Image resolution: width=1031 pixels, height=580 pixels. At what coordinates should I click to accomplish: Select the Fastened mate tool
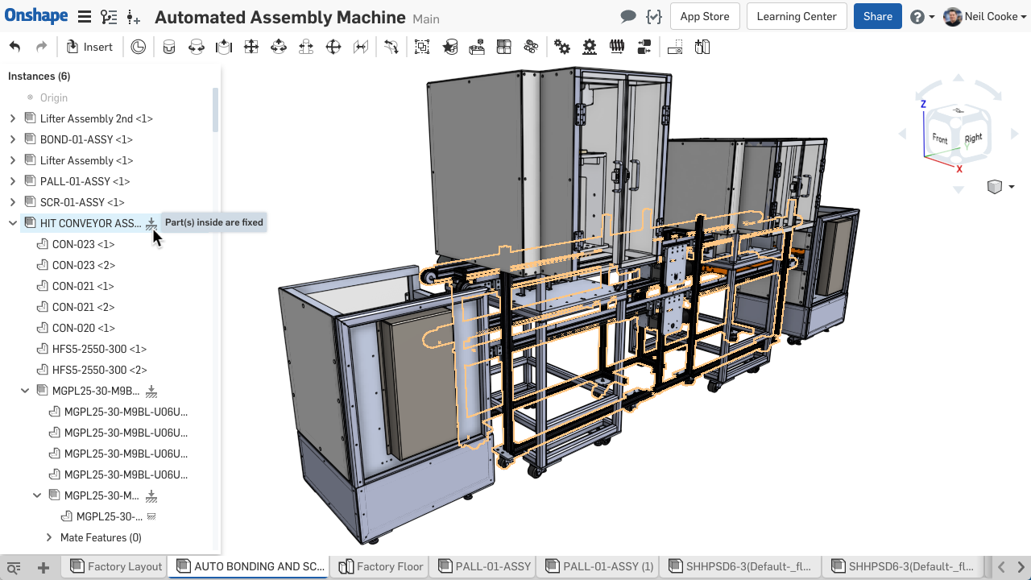coord(169,48)
